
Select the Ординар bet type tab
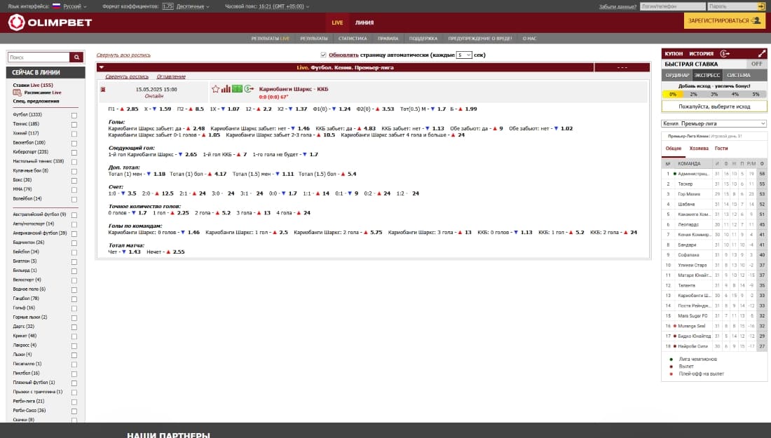[677, 75]
